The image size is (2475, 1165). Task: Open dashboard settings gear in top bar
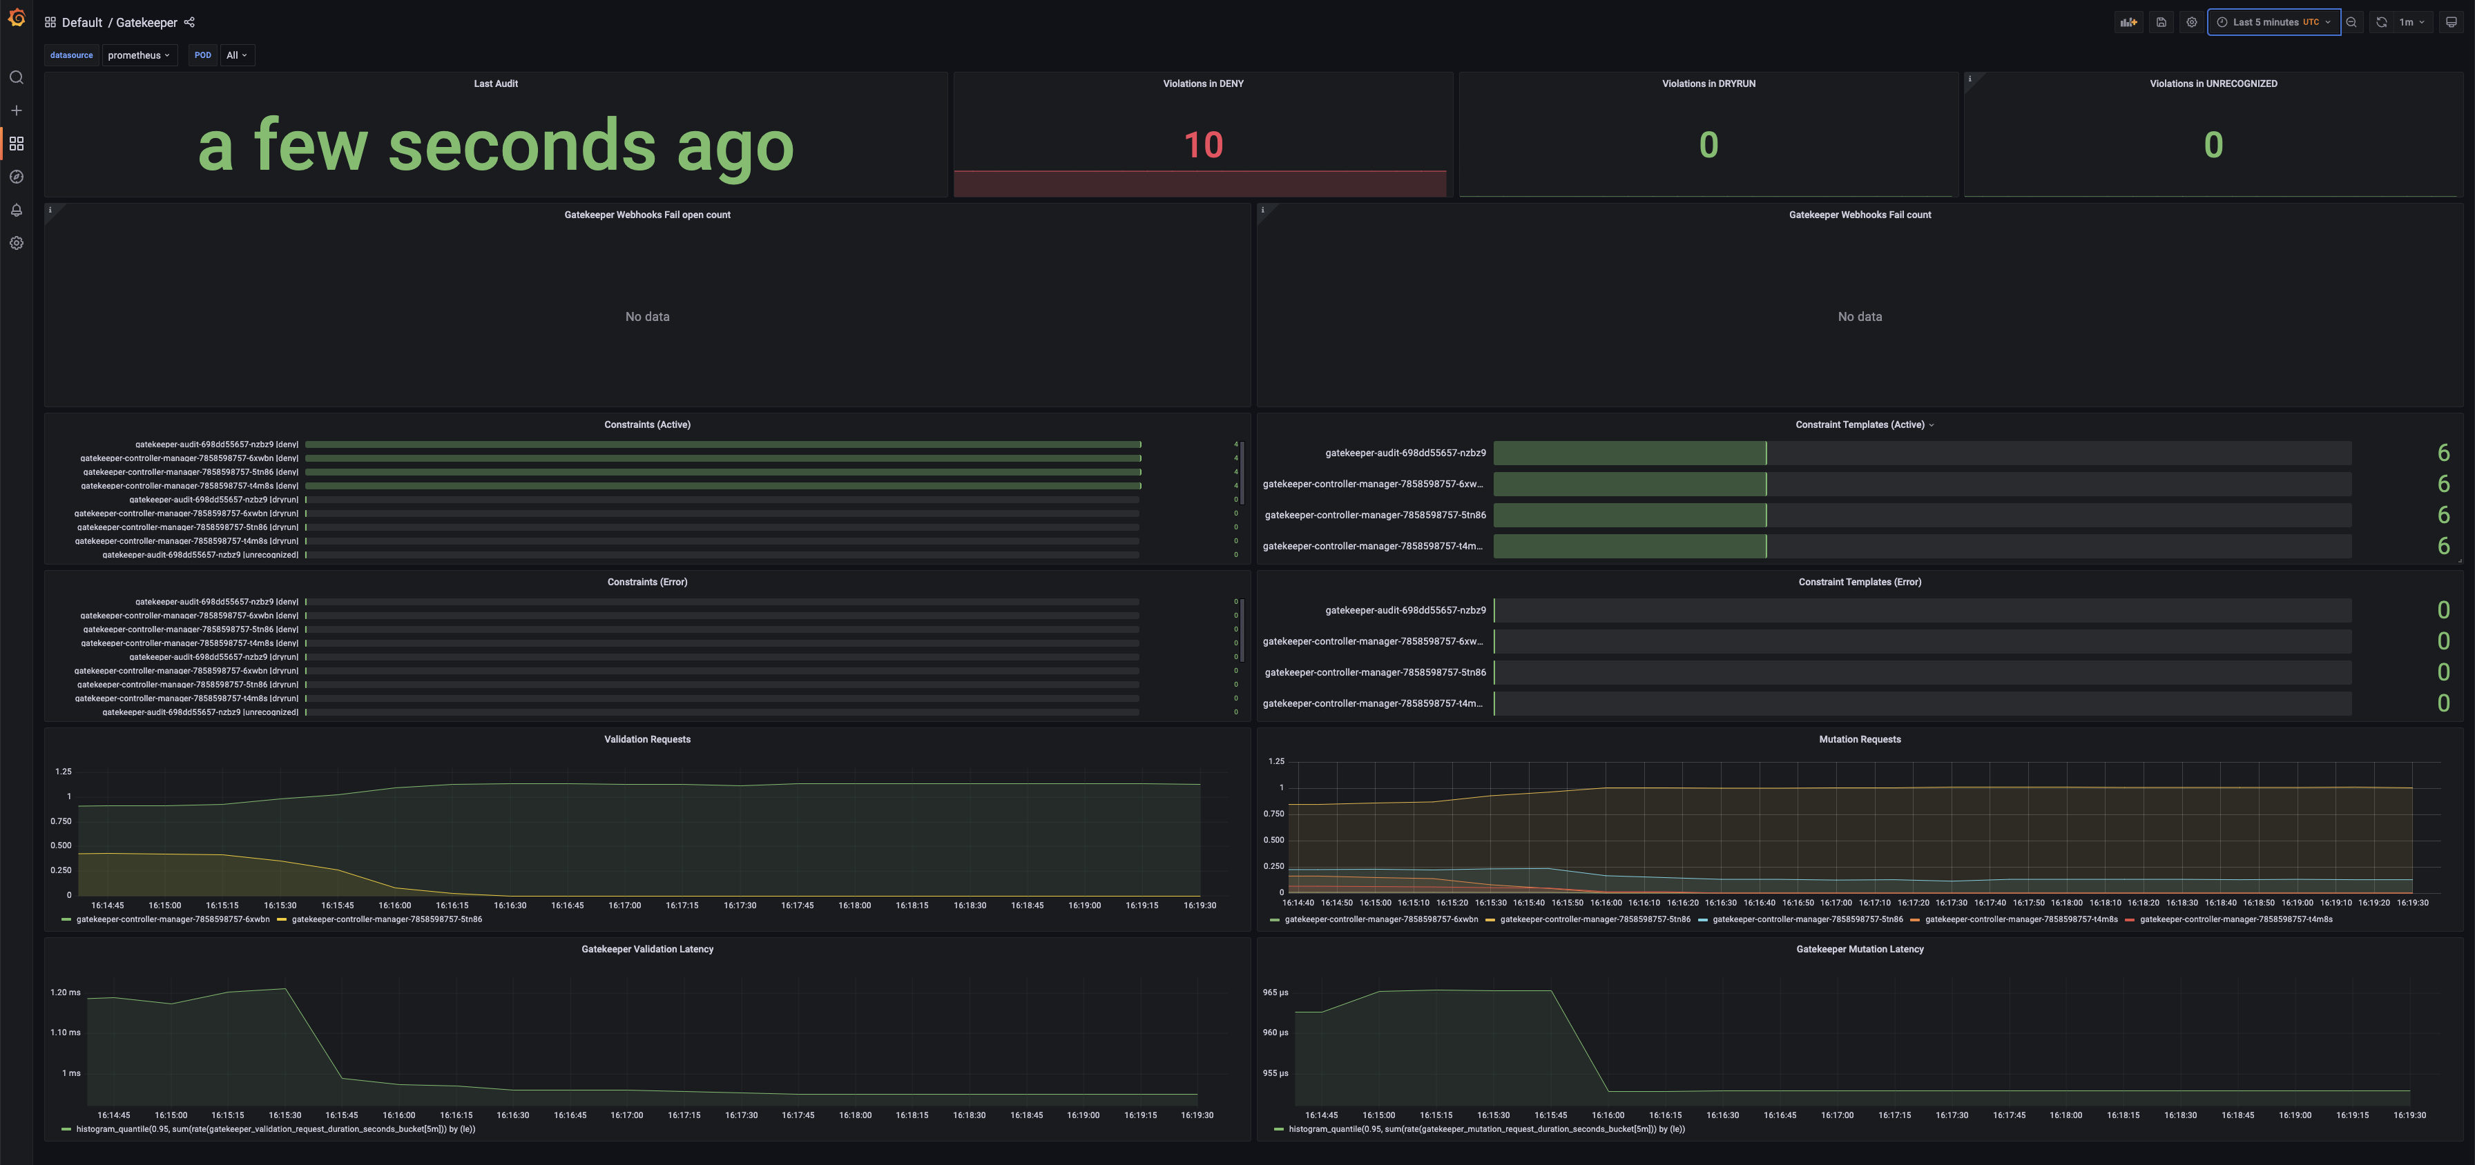pos(2192,22)
